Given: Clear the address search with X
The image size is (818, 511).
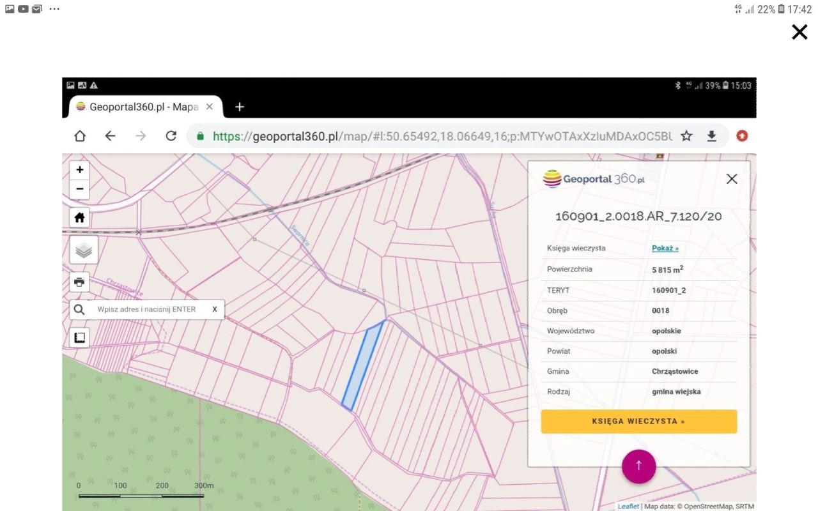Looking at the screenshot, I should [x=215, y=310].
